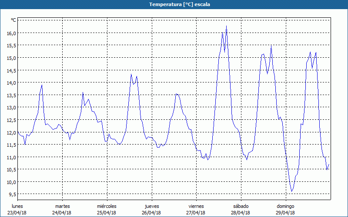Select the 29/04/18 date label

click(285, 213)
